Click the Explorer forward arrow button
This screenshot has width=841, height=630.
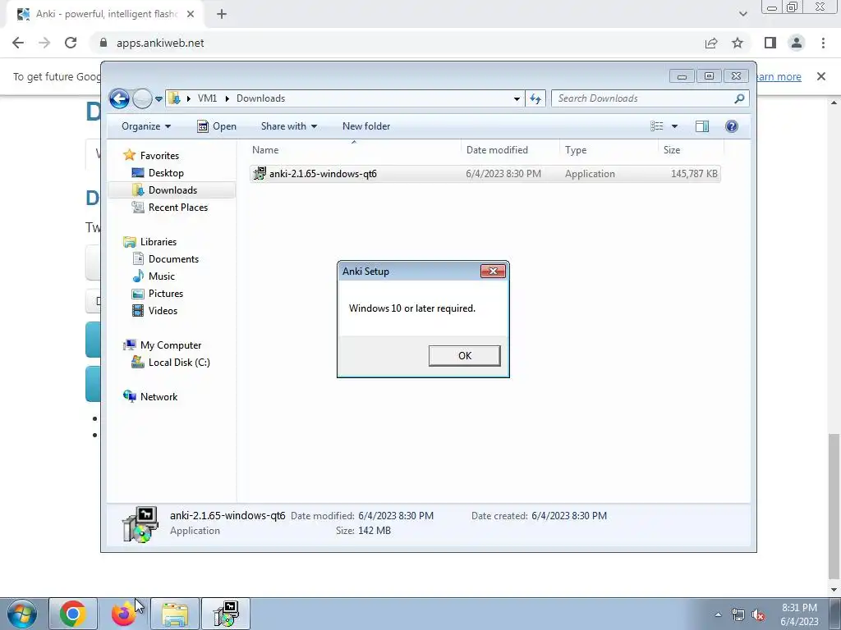[x=142, y=98]
